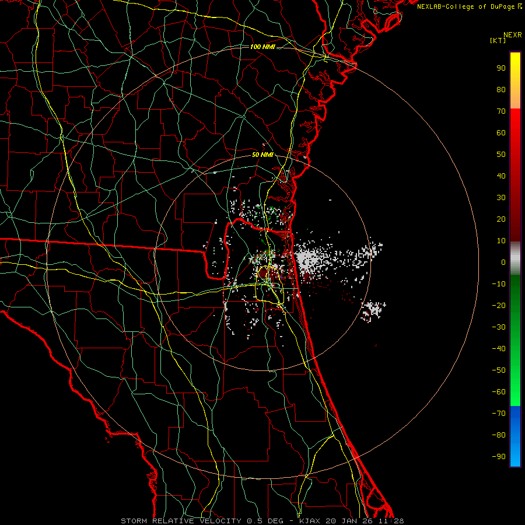Screen dimensions: 525x525
Task: Click the yellow top segment of the color bar
Action: click(x=515, y=80)
